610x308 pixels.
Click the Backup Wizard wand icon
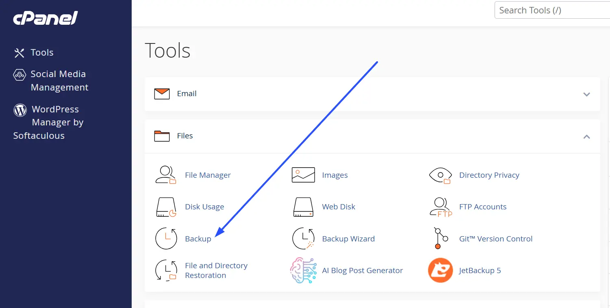tap(304, 239)
